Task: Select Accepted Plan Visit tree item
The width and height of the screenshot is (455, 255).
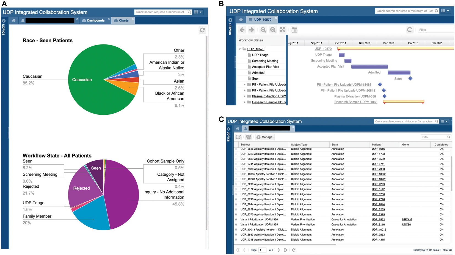Action: [265, 67]
